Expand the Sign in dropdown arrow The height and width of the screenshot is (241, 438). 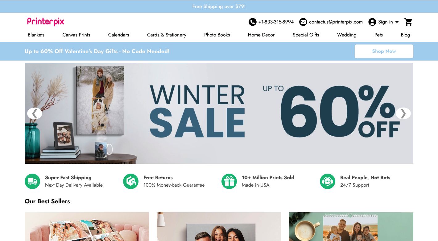tap(397, 22)
